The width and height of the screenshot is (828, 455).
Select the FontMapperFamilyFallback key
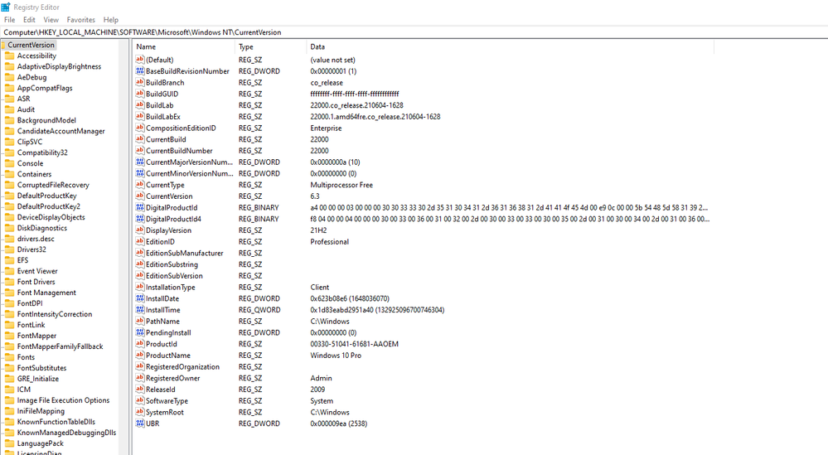point(61,346)
